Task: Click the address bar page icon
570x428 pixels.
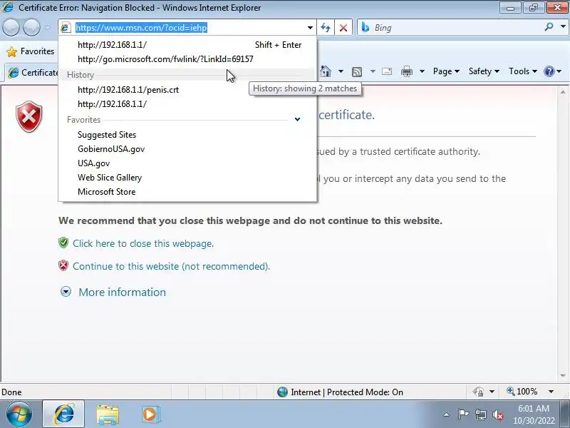Action: coord(66,28)
